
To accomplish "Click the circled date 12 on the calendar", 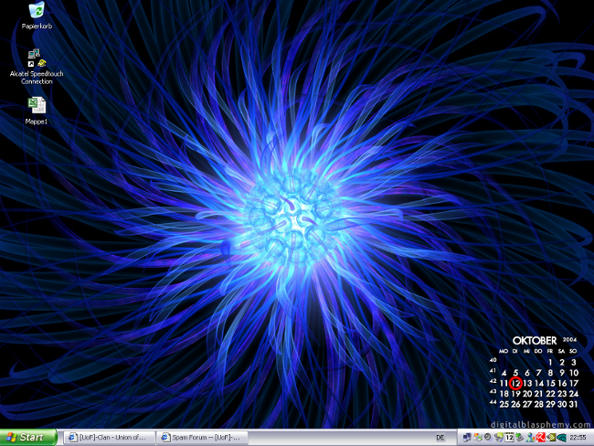I will 515,383.
